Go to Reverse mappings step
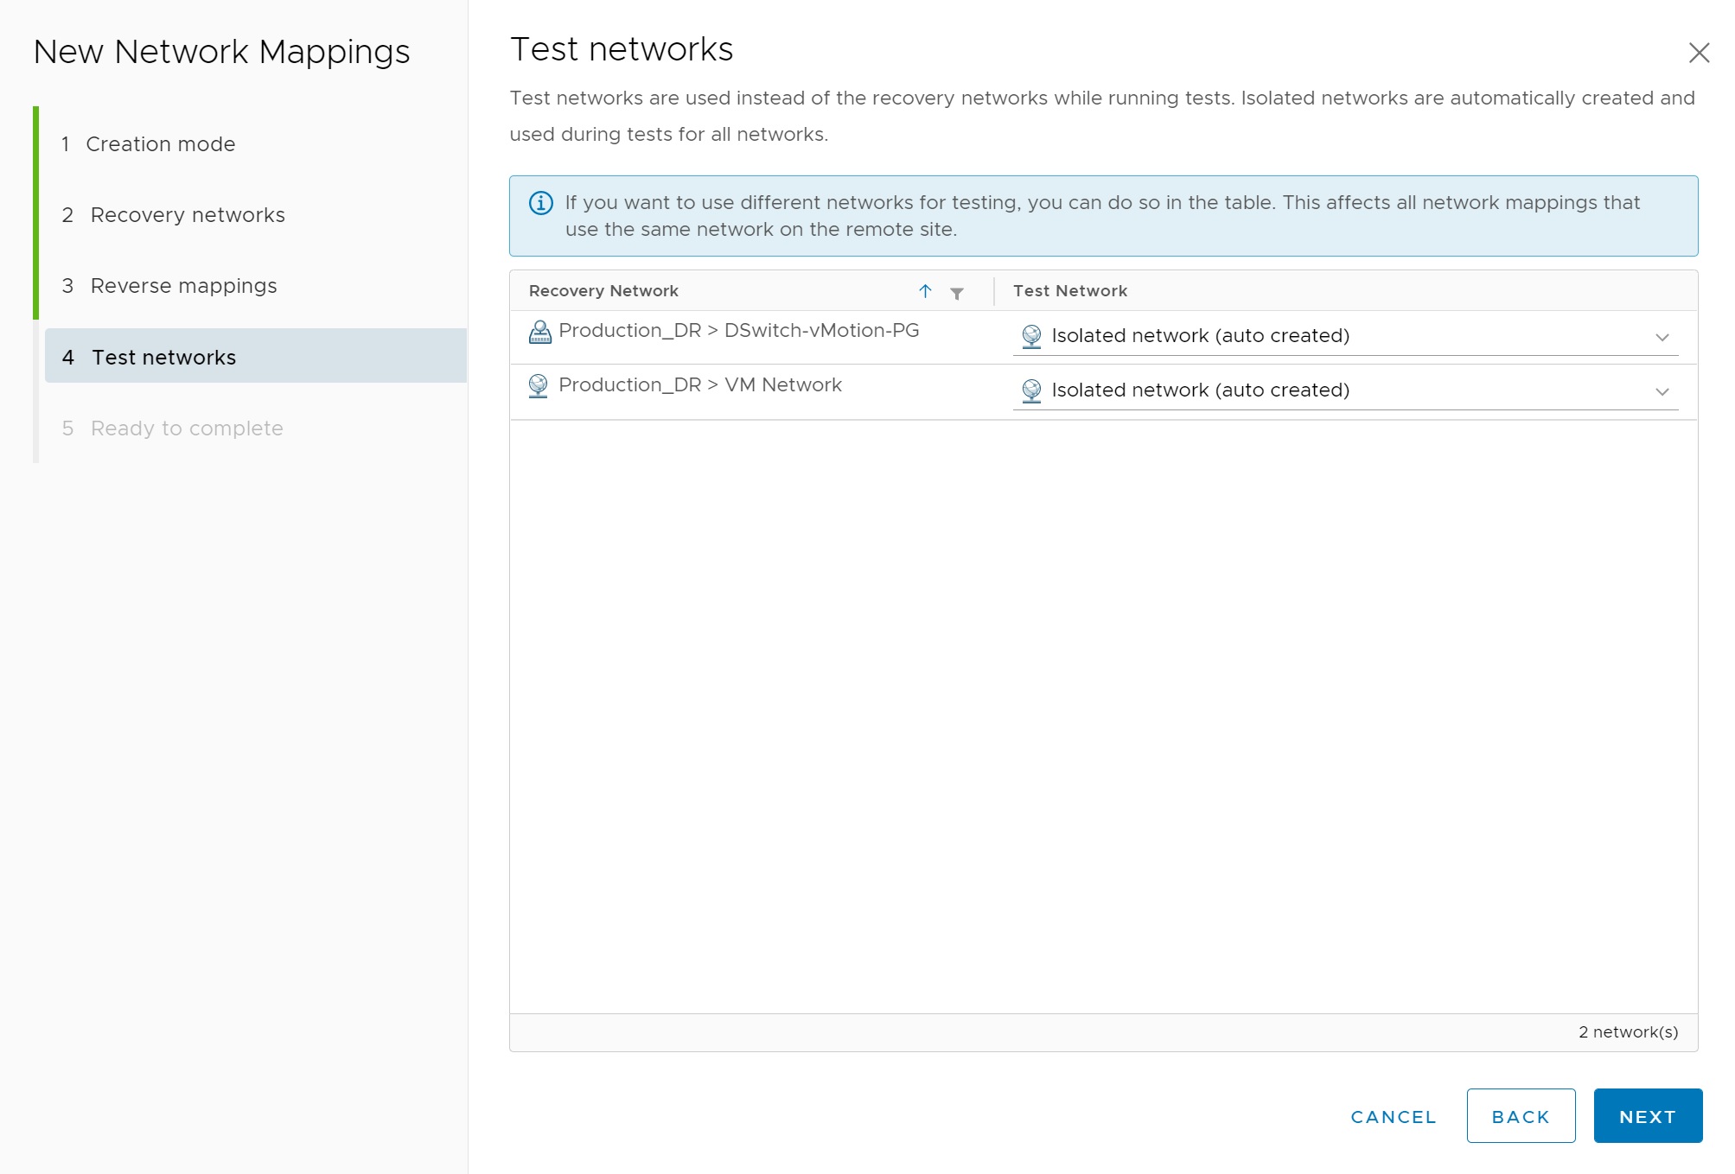Viewport: 1735px width, 1174px height. point(183,286)
